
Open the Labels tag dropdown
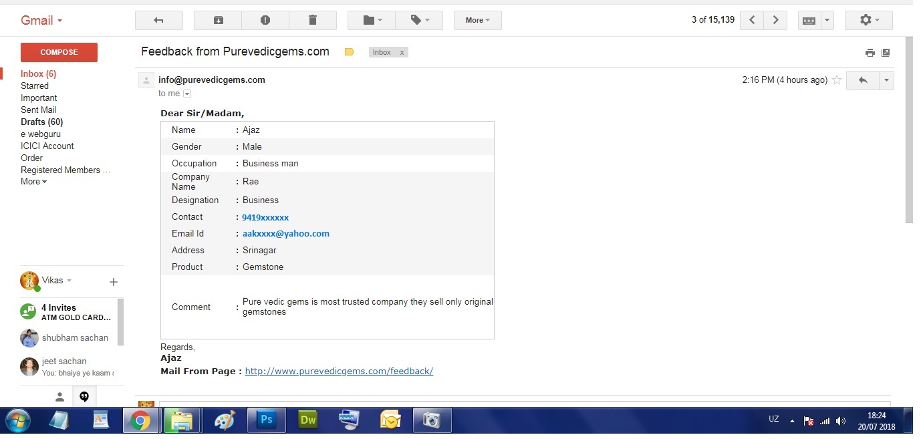[x=419, y=20]
